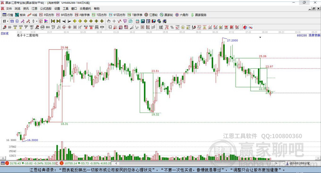Open the 浏览 menu

tap(18, 8)
